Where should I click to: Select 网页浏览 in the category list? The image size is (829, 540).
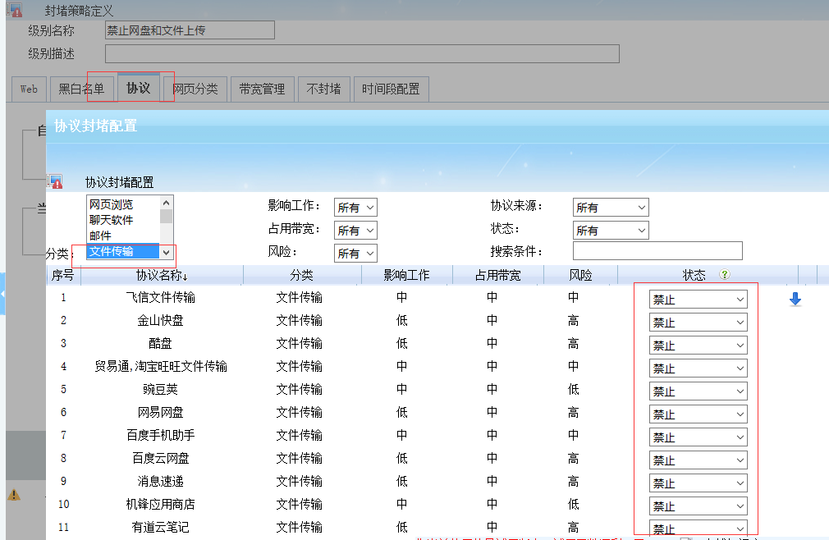tap(112, 204)
